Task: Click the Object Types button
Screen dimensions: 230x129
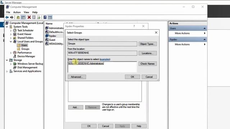Action: pos(148,44)
